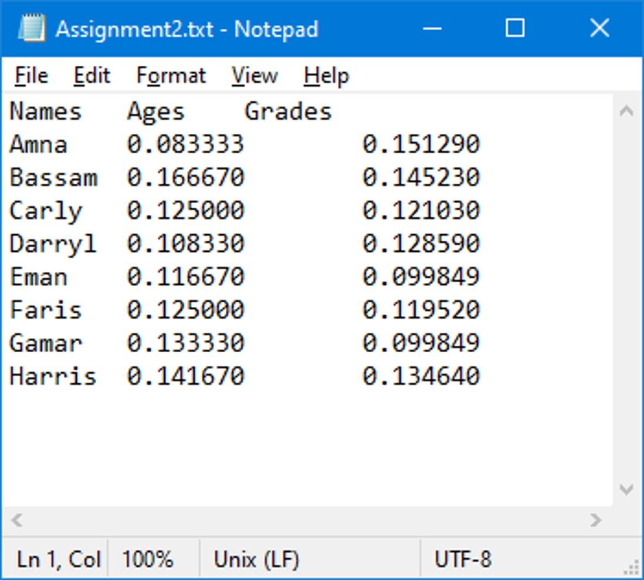Click the resize grip in the status bar corner

pyautogui.click(x=632, y=568)
